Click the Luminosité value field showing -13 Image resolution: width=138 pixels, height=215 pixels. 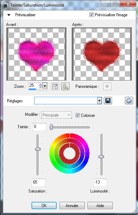[x=100, y=183]
